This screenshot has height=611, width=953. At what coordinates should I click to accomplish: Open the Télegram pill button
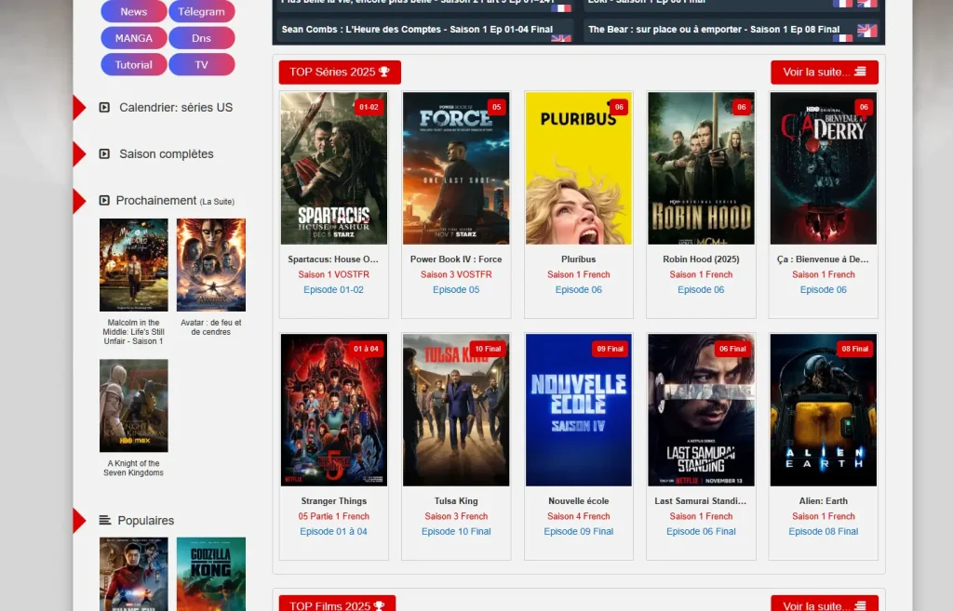(x=201, y=11)
